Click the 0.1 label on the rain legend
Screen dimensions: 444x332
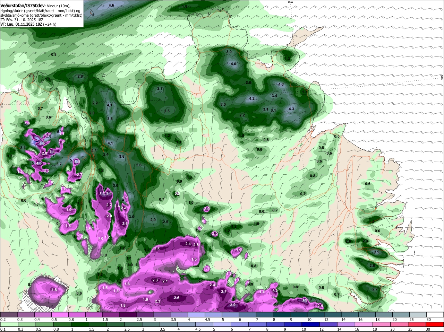click(3, 330)
